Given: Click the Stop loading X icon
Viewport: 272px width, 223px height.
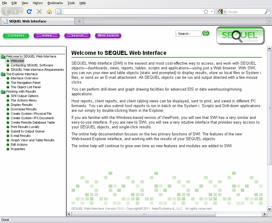Looking at the screenshot, I should click(x=39, y=12).
